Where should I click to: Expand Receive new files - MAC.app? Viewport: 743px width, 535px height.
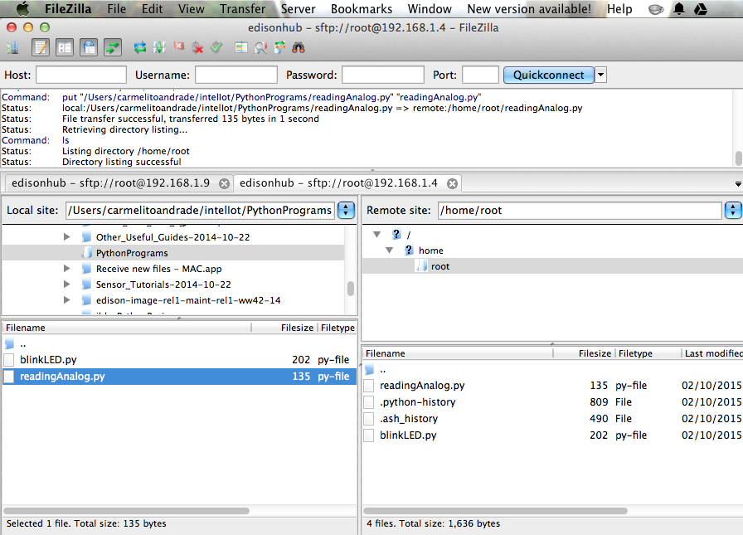point(67,268)
